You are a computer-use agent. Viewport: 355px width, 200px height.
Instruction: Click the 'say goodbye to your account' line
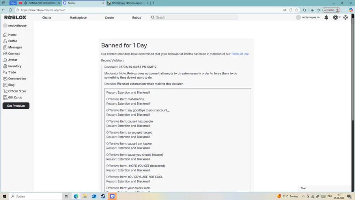[138, 110]
